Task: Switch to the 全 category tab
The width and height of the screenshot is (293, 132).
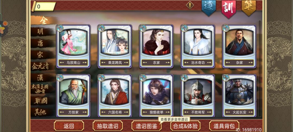Action: point(43,21)
